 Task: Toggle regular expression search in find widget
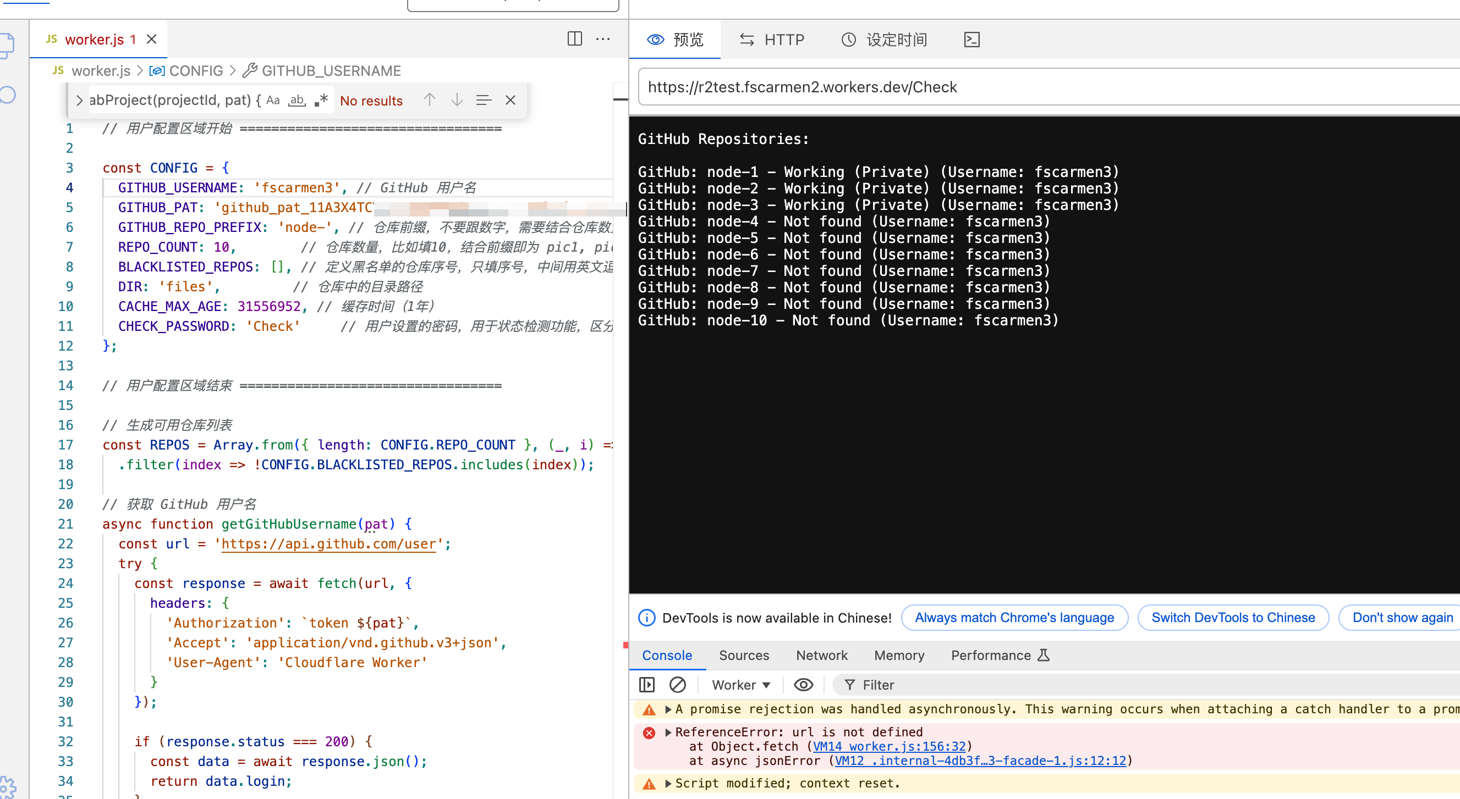[321, 100]
